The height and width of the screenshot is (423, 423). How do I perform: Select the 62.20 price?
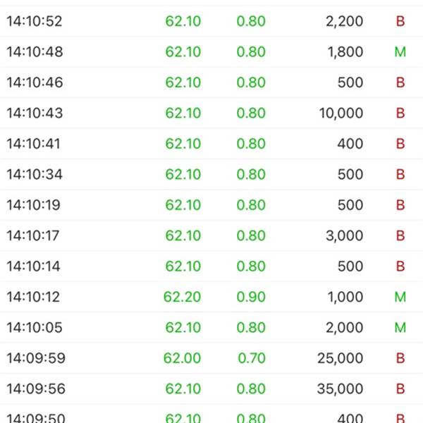tap(183, 298)
